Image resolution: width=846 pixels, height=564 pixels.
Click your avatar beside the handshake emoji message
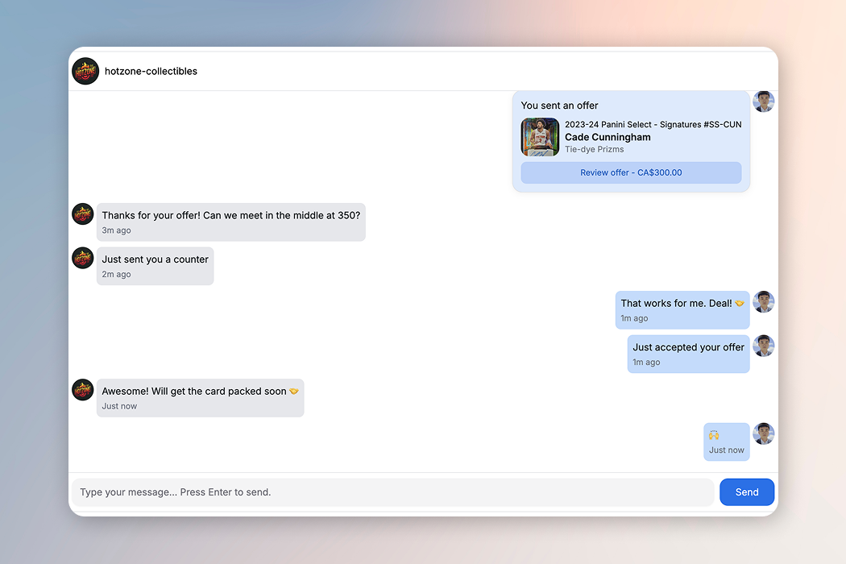tap(763, 433)
